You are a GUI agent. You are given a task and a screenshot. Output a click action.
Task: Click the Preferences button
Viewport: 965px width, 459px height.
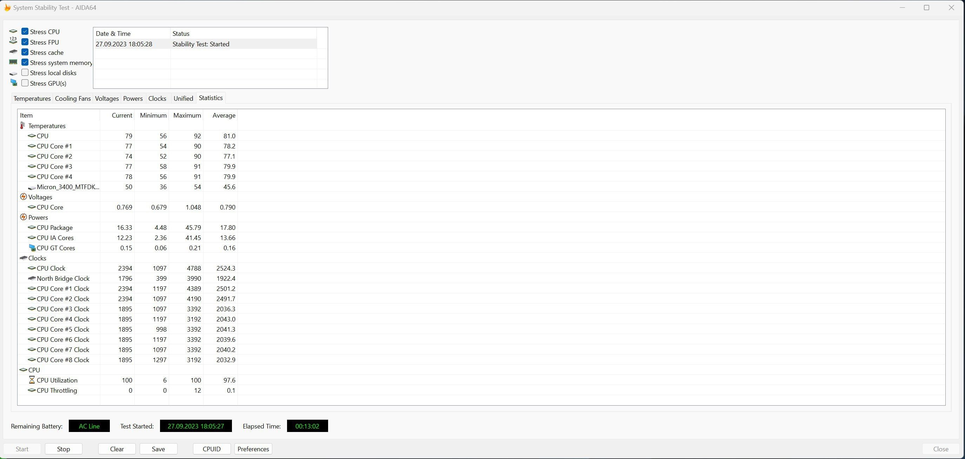(252, 448)
